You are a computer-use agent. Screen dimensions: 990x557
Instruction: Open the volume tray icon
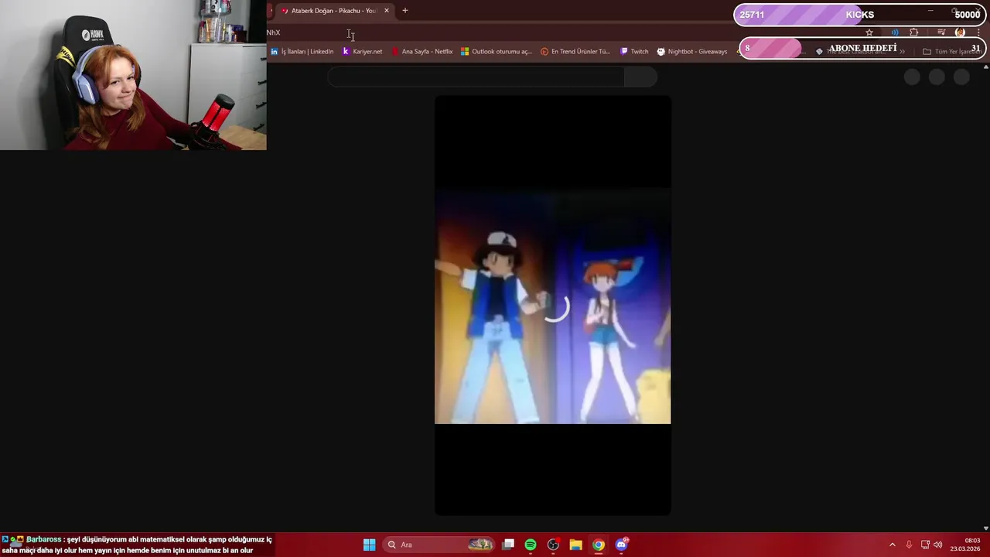click(938, 545)
